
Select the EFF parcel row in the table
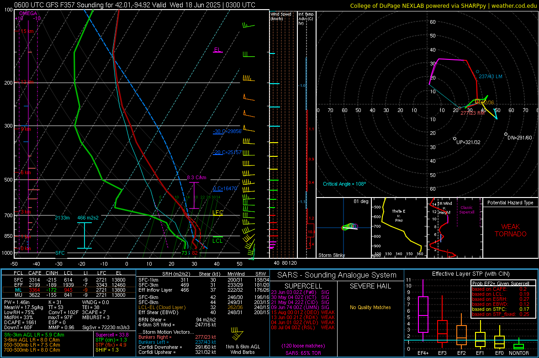pyautogui.click(x=69, y=285)
